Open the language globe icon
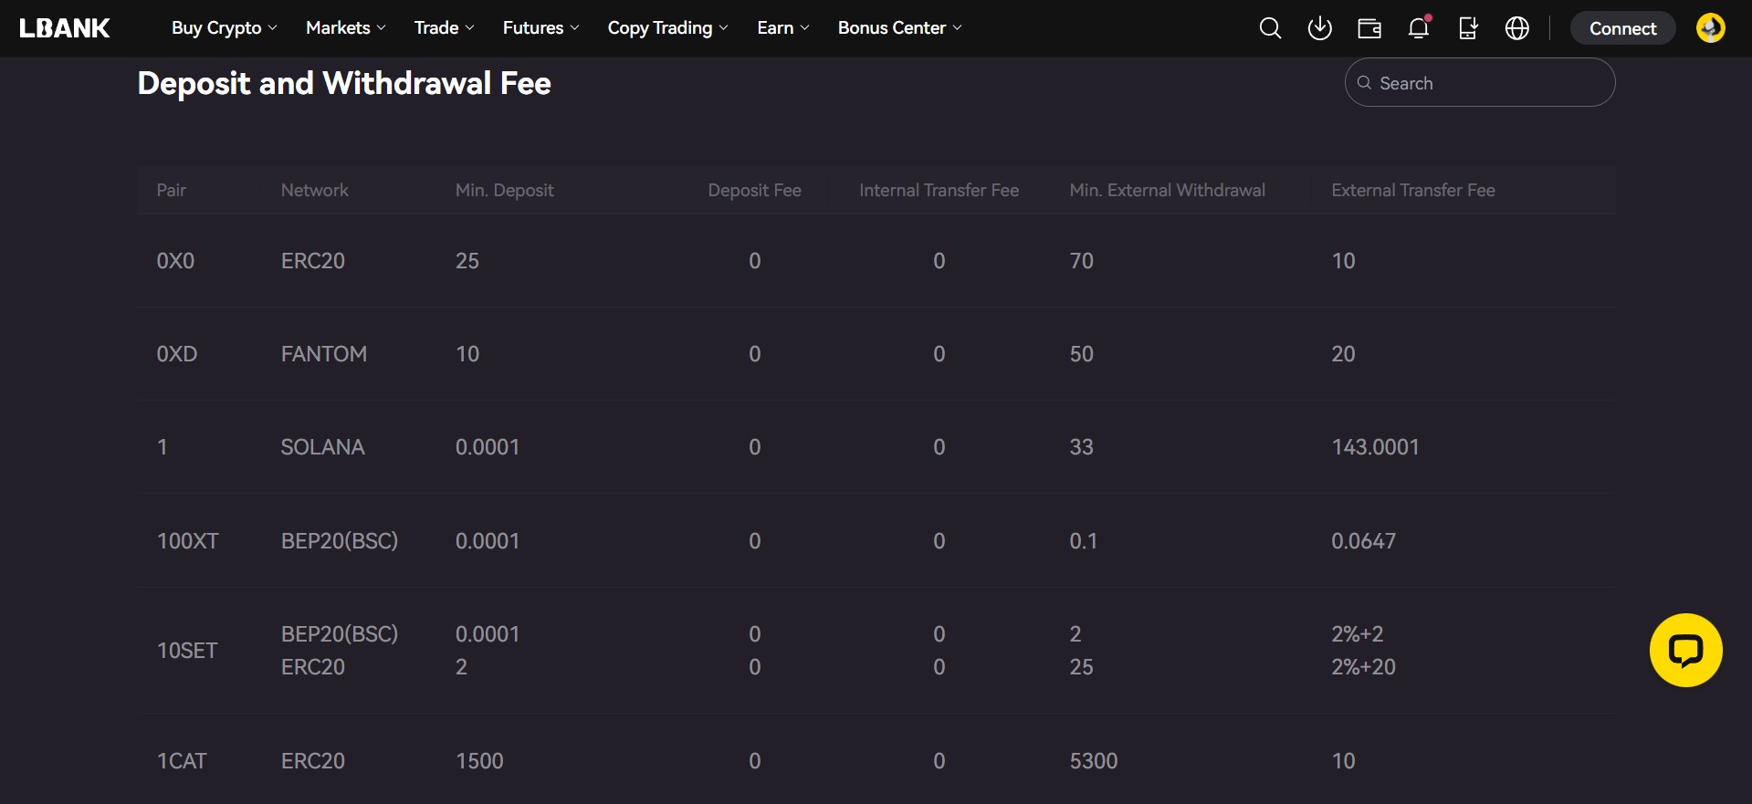 point(1517,28)
